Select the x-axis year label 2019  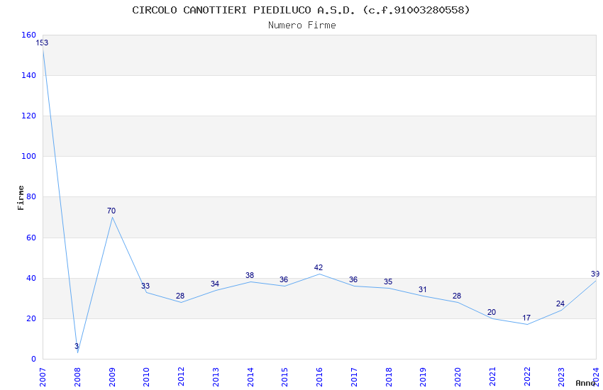point(423,377)
